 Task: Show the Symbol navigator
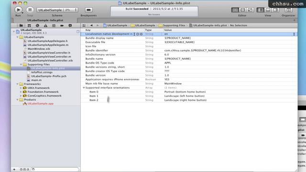(29, 25)
